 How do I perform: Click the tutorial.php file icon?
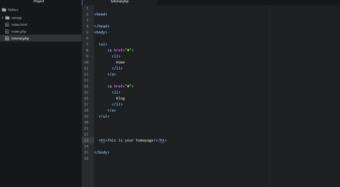tap(7, 38)
